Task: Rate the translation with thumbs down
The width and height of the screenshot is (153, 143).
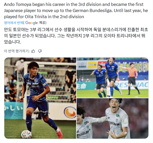Action: coord(40,51)
